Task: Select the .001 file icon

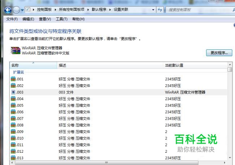Action: tap(13, 79)
